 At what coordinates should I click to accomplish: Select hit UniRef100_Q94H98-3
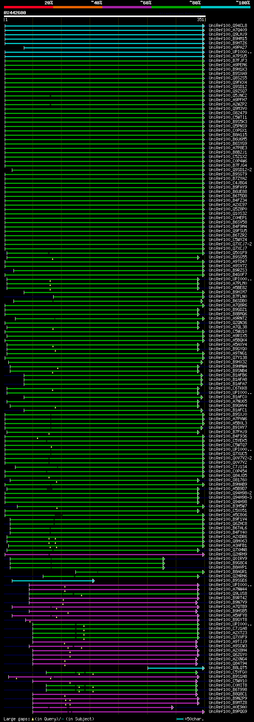tap(230, 498)
